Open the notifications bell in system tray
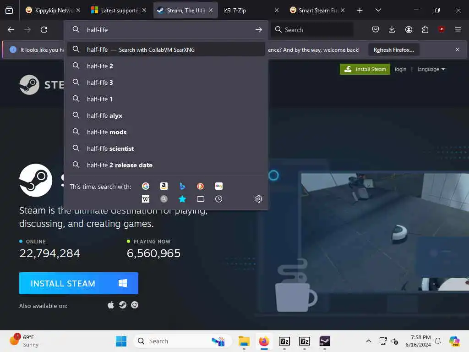Screen dimensions: 469x352 438,341
